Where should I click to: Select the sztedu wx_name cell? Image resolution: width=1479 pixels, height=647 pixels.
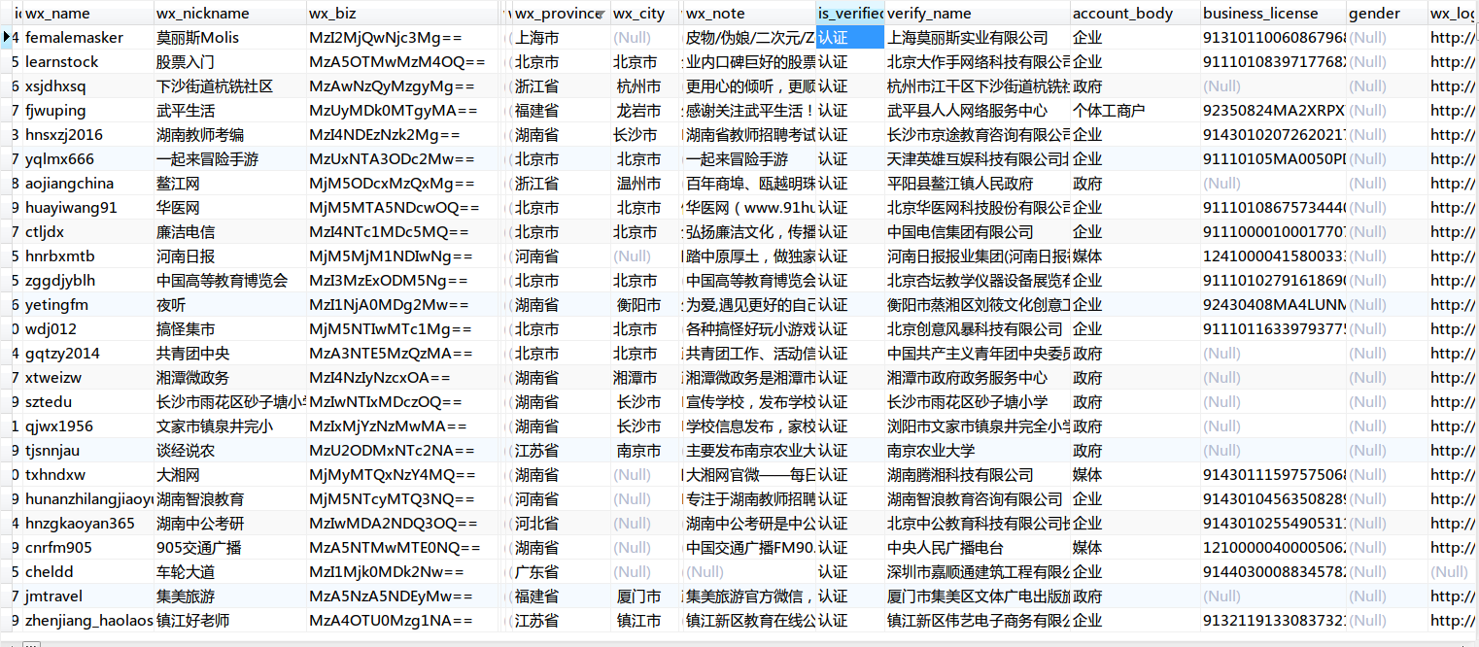pyautogui.click(x=86, y=402)
